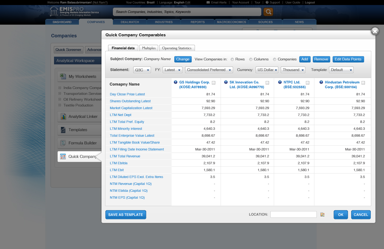Click the Analytical Linker chart icon

(x=63, y=116)
